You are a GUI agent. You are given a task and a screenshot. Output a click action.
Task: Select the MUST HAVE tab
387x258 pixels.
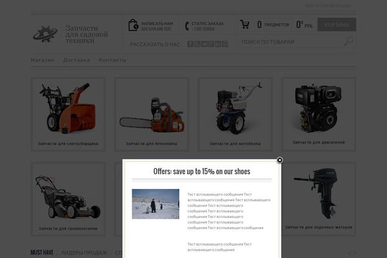[x=42, y=252]
